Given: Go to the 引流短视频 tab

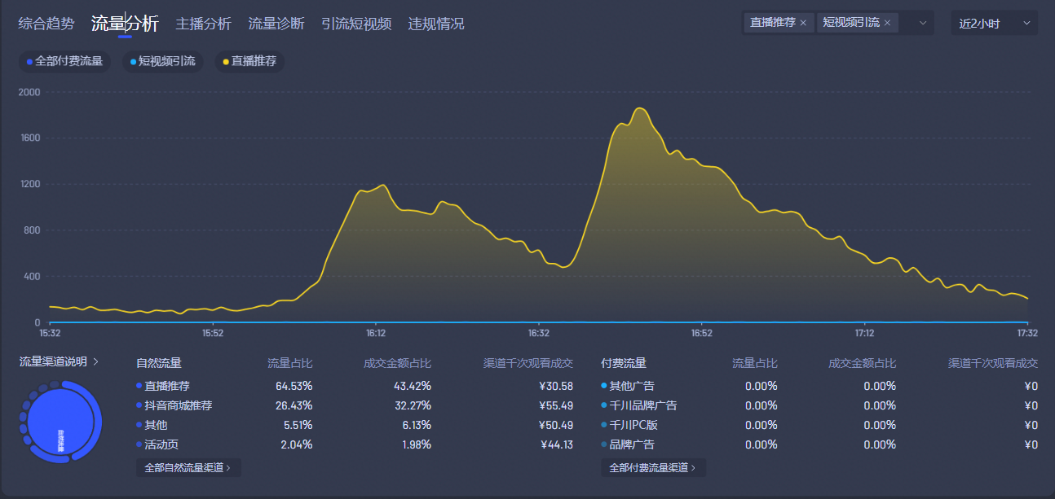Looking at the screenshot, I should [356, 24].
